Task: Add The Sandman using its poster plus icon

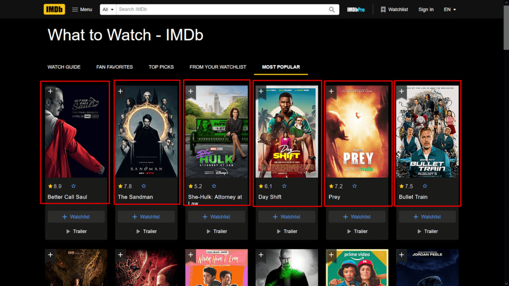Action: [120, 91]
